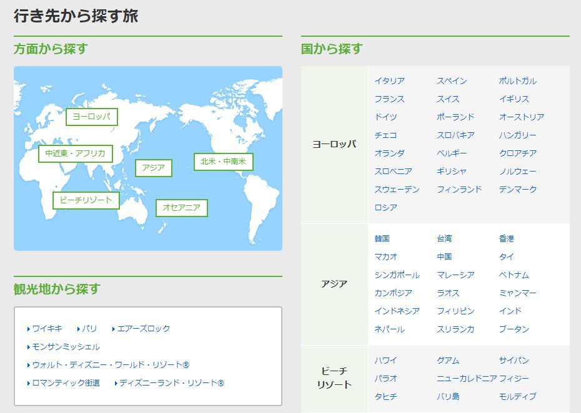Select 中近東・アフリカ region on the map
Image resolution: width=581 pixels, height=413 pixels.
pos(74,154)
